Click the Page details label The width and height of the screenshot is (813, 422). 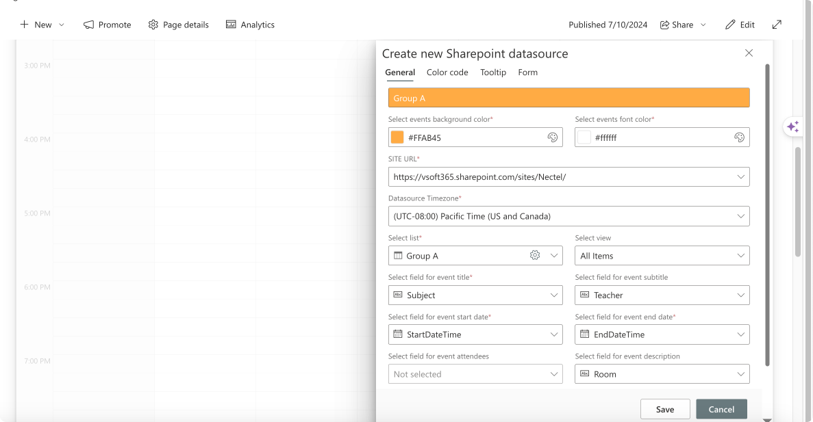click(x=186, y=25)
